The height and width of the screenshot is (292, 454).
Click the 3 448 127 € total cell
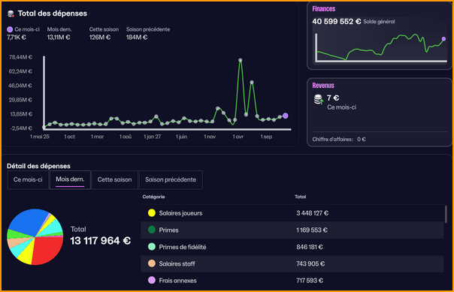point(312,213)
